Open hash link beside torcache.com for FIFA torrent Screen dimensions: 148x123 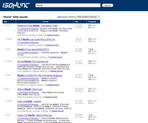(x=35, y=45)
